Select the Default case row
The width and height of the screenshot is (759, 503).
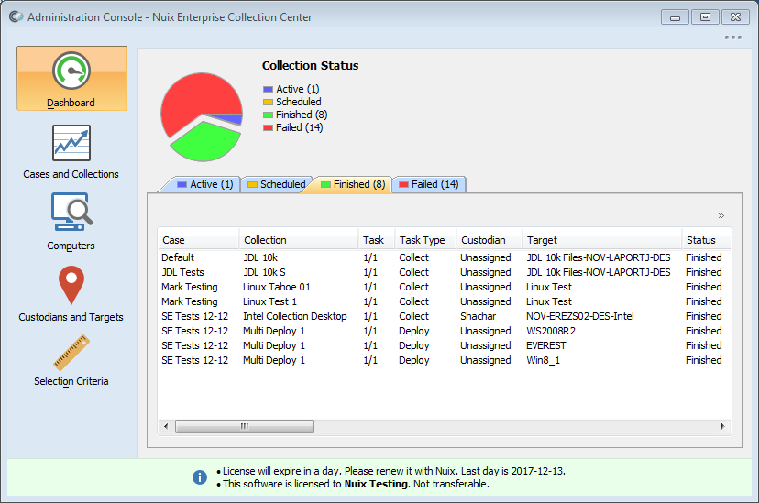pos(445,257)
